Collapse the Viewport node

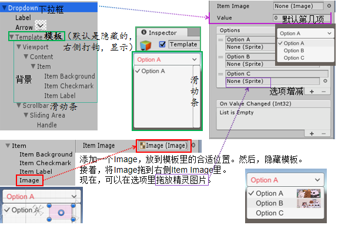[19, 47]
